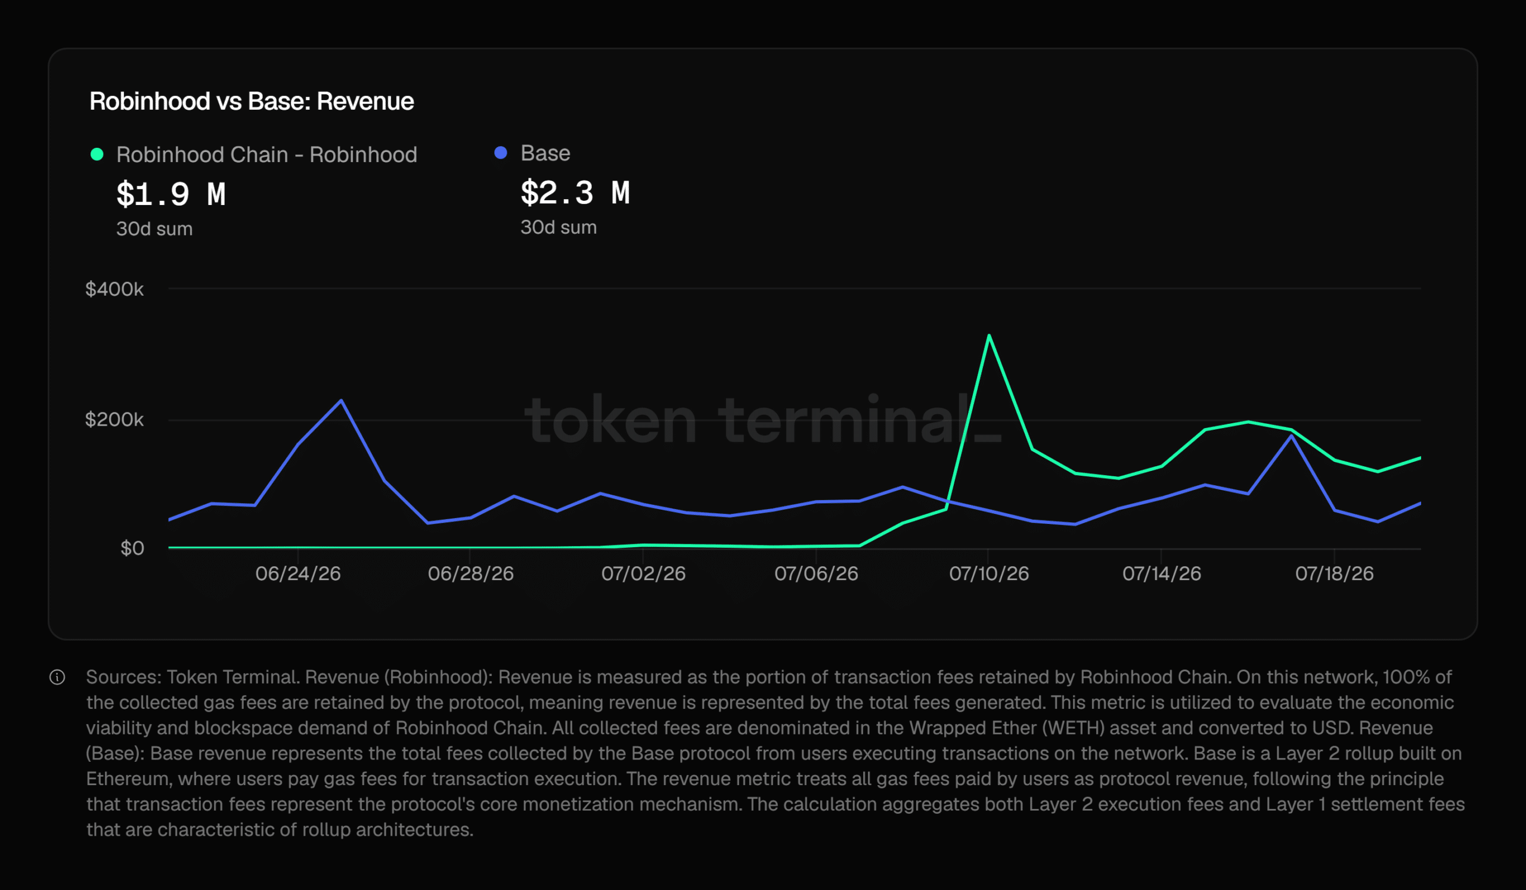Image resolution: width=1526 pixels, height=890 pixels.
Task: Click the '07/10/26' x-axis date
Action: tap(989, 574)
